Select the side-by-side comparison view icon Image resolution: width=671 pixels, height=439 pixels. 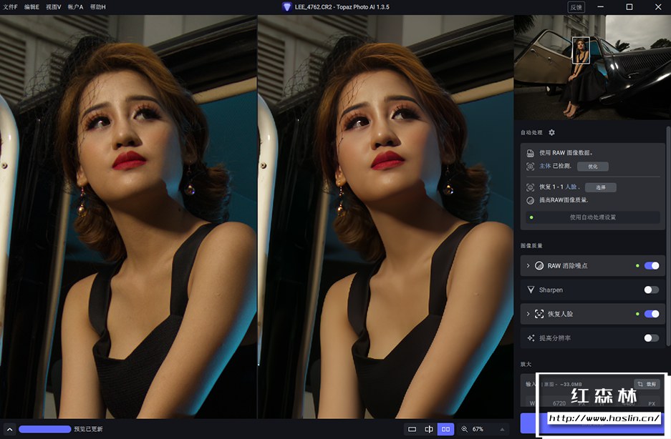point(445,429)
